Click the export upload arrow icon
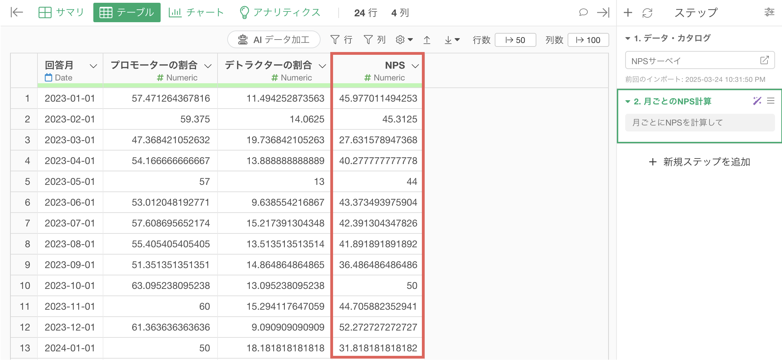The height and width of the screenshot is (360, 782). 427,40
